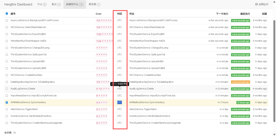Click cron expression */5 for DataMigrationAppService
Screen dimensions: 276x136
tap(103, 82)
